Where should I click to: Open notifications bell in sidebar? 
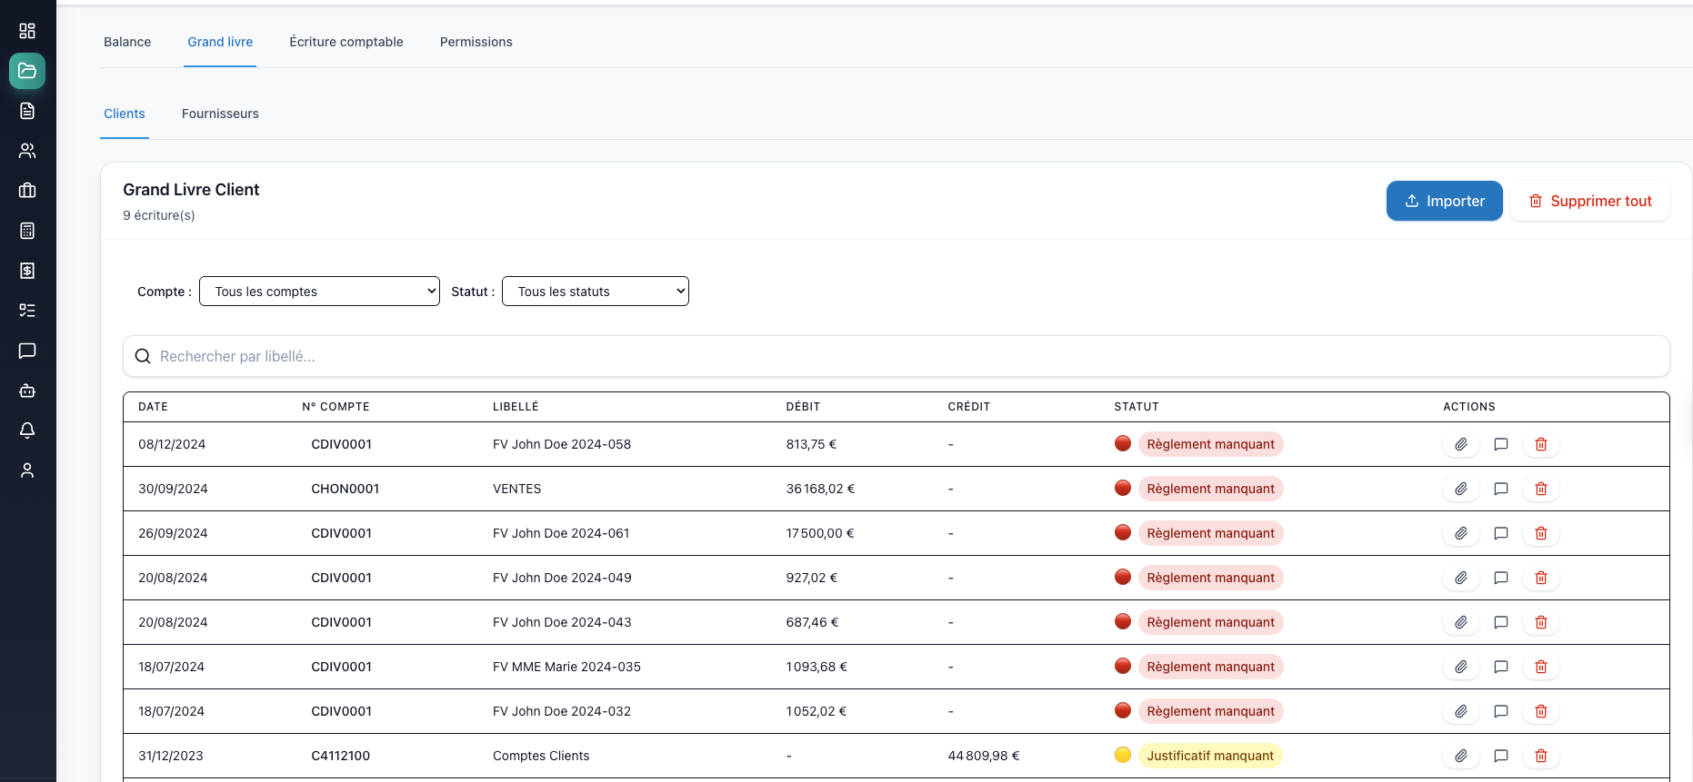(27, 431)
